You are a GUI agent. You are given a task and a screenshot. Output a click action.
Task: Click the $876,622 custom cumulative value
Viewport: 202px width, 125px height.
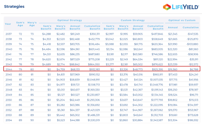pos(157,64)
